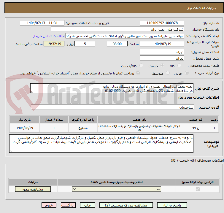Click the 'نام خدمت' column header
This screenshot has height=213, width=224.
click(139, 120)
